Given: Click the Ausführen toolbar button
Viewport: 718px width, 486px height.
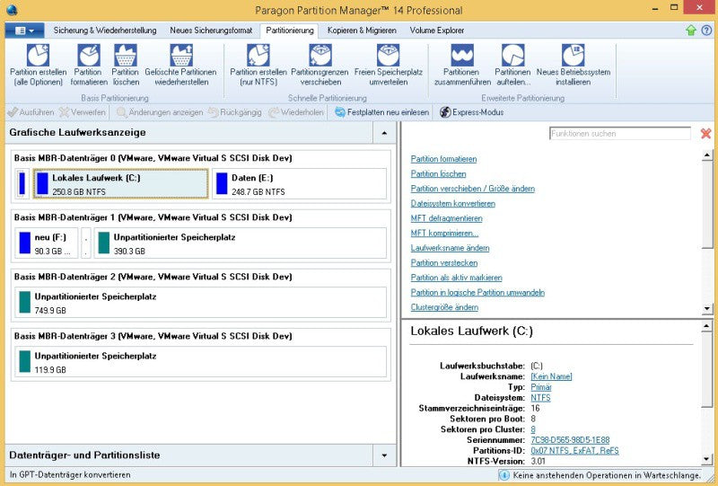Looking at the screenshot, I should [x=31, y=112].
